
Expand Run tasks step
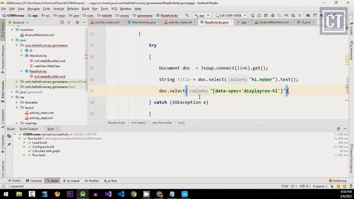click(24, 155)
